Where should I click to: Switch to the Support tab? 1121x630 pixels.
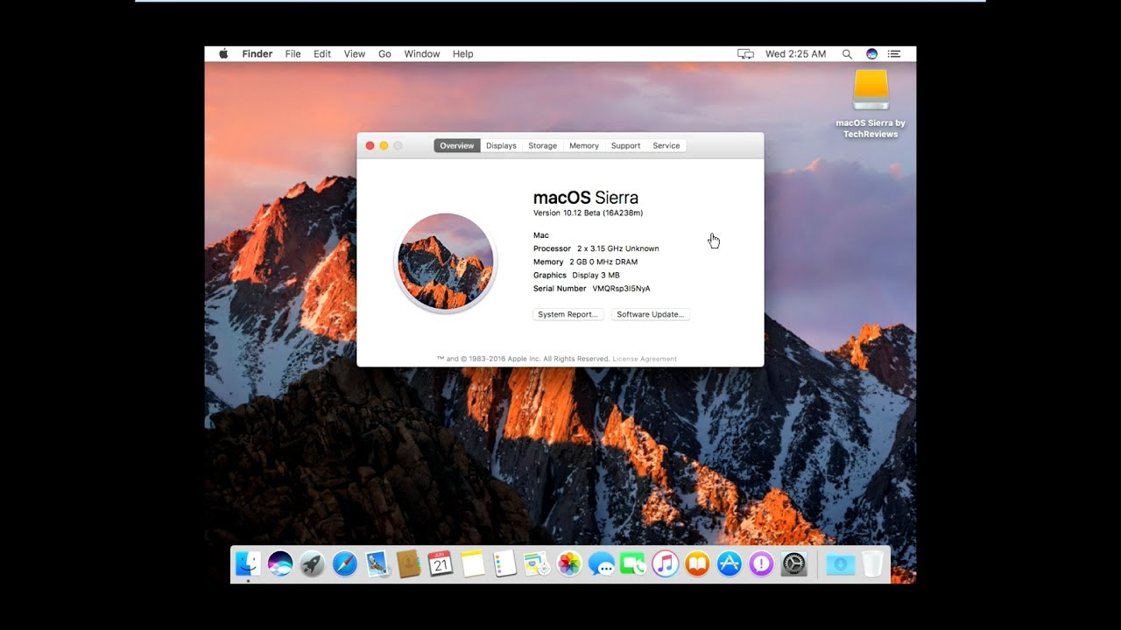625,145
